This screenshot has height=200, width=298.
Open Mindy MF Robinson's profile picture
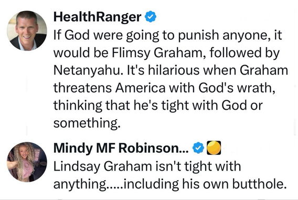pos(27,162)
